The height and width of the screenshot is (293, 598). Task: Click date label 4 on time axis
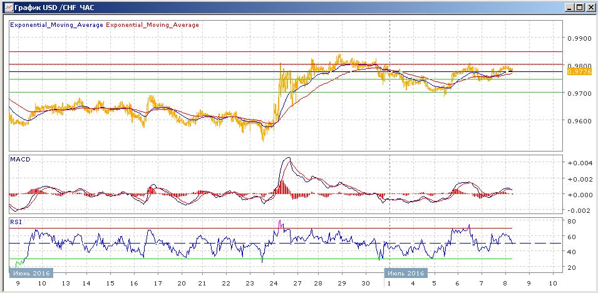click(x=413, y=284)
